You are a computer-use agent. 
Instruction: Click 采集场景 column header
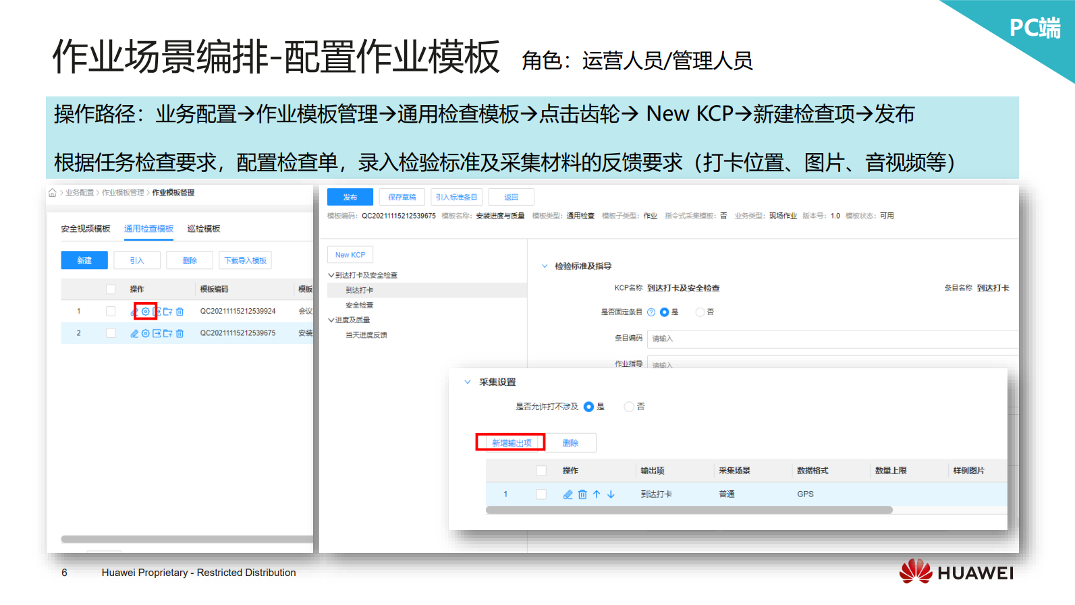click(734, 471)
